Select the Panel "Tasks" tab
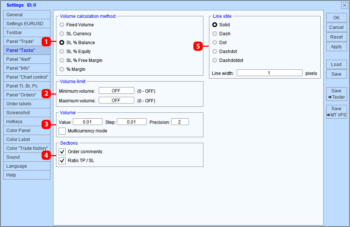Image resolution: width=350 pixels, height=227 pixels. (x=27, y=50)
